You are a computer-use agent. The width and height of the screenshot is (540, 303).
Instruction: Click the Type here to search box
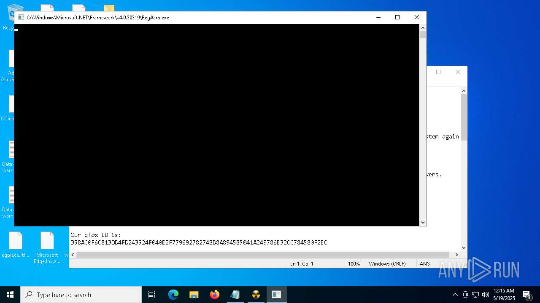(x=81, y=295)
